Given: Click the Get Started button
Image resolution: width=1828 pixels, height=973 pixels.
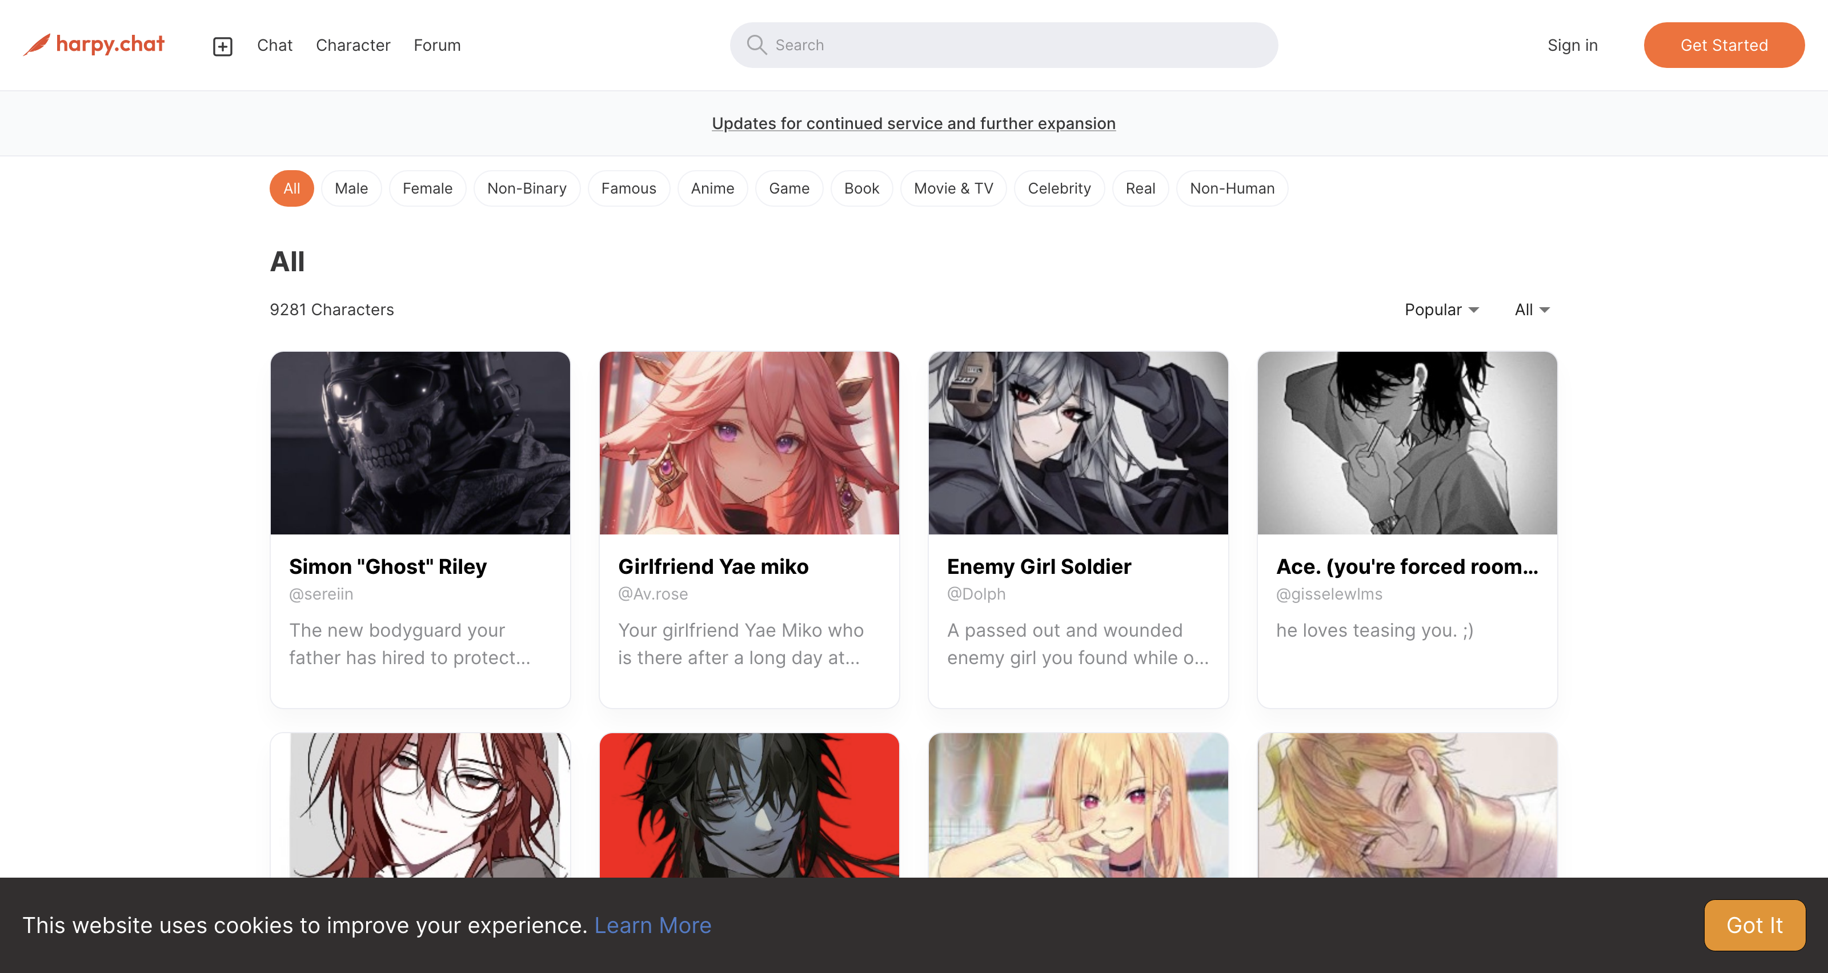Looking at the screenshot, I should tap(1723, 45).
